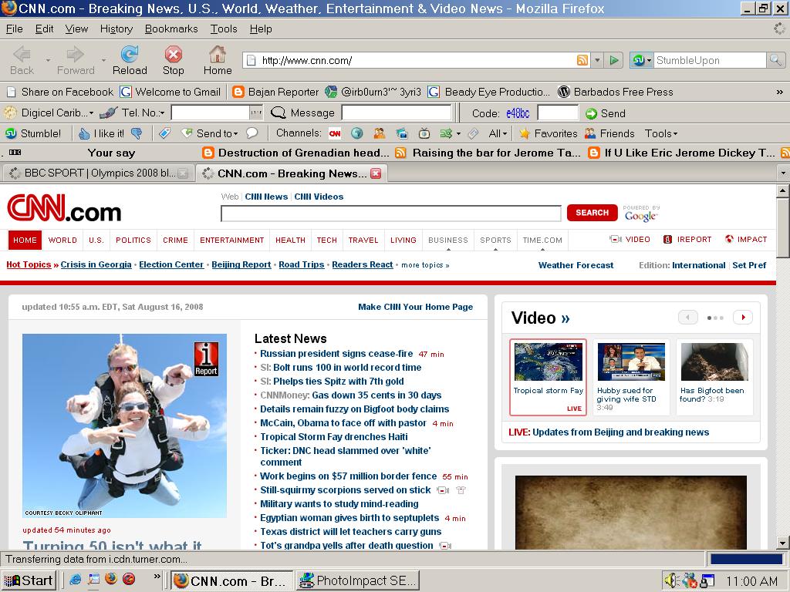Open the All channels dropdown

[498, 133]
